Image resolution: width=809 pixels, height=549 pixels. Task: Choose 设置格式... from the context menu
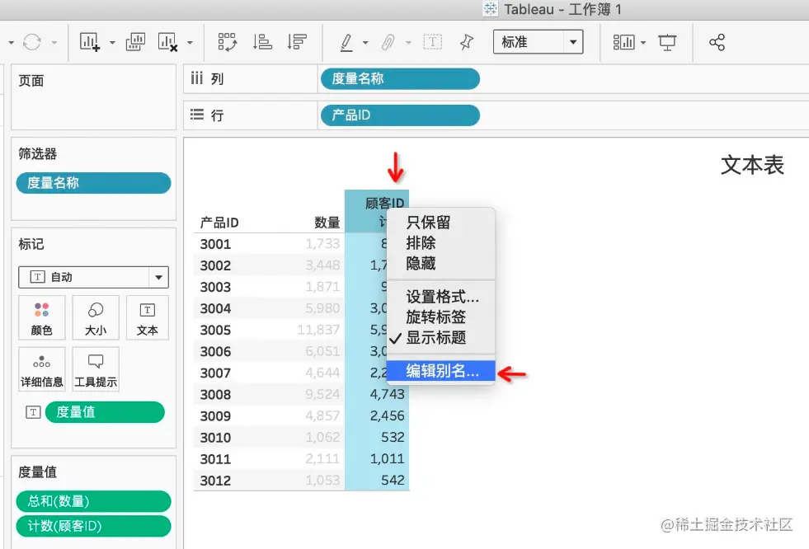[440, 297]
